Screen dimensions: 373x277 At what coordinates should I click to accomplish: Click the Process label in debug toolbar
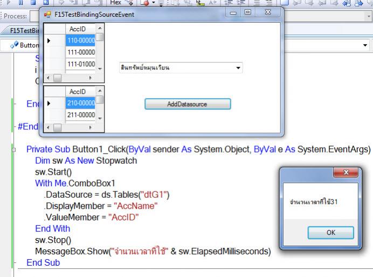15,16
